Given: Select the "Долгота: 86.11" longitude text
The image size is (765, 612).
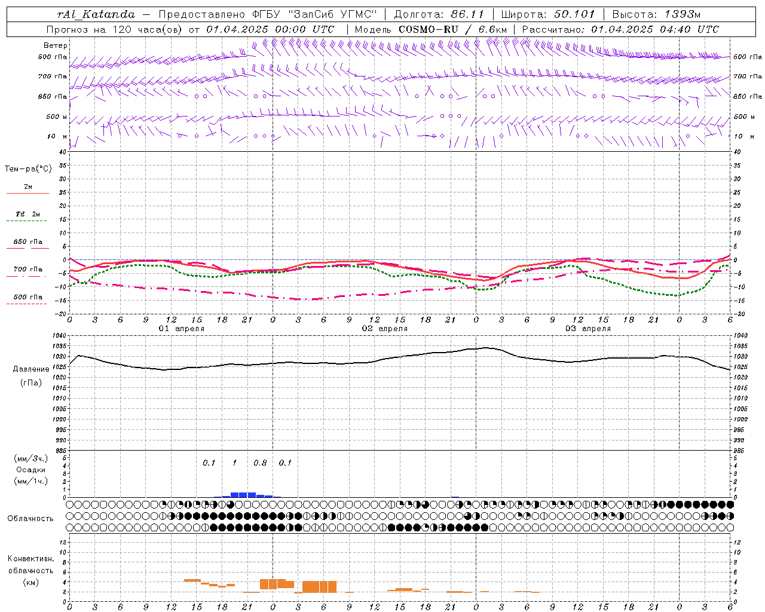Looking at the screenshot, I should (439, 14).
